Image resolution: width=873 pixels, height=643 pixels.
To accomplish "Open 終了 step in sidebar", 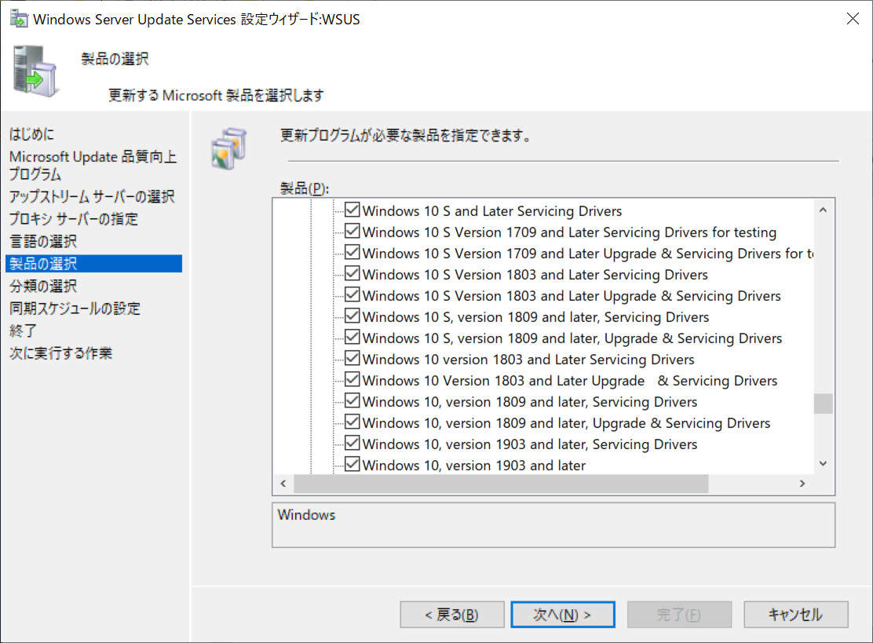I will [23, 330].
